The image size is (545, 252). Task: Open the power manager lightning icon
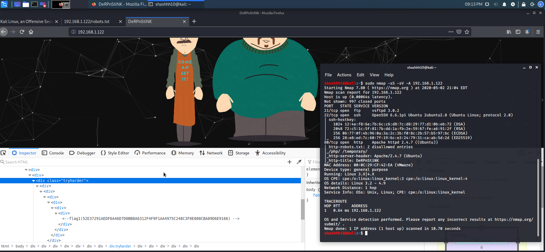513,4
